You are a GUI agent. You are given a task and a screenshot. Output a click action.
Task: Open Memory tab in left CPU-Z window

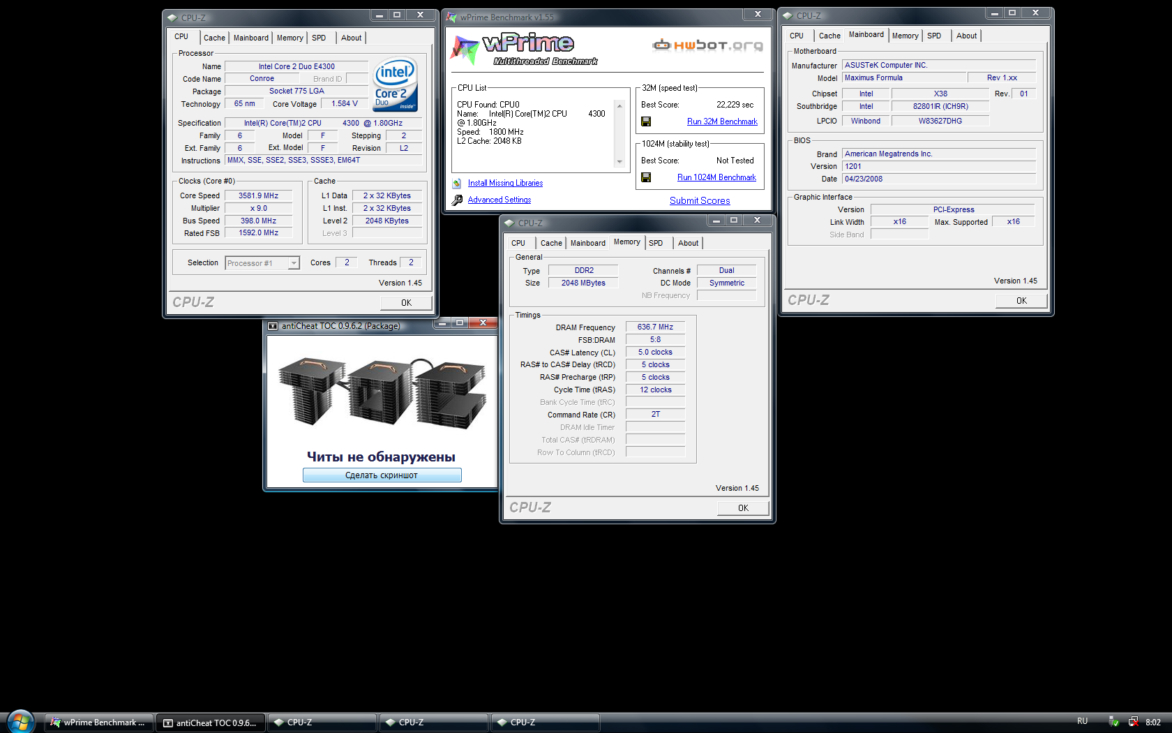click(x=290, y=38)
